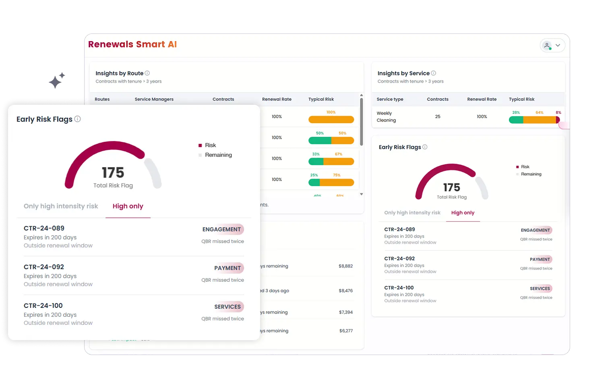The image size is (612, 380).
Task: Switch to 'High only' tab in right-side panel
Action: tap(463, 213)
